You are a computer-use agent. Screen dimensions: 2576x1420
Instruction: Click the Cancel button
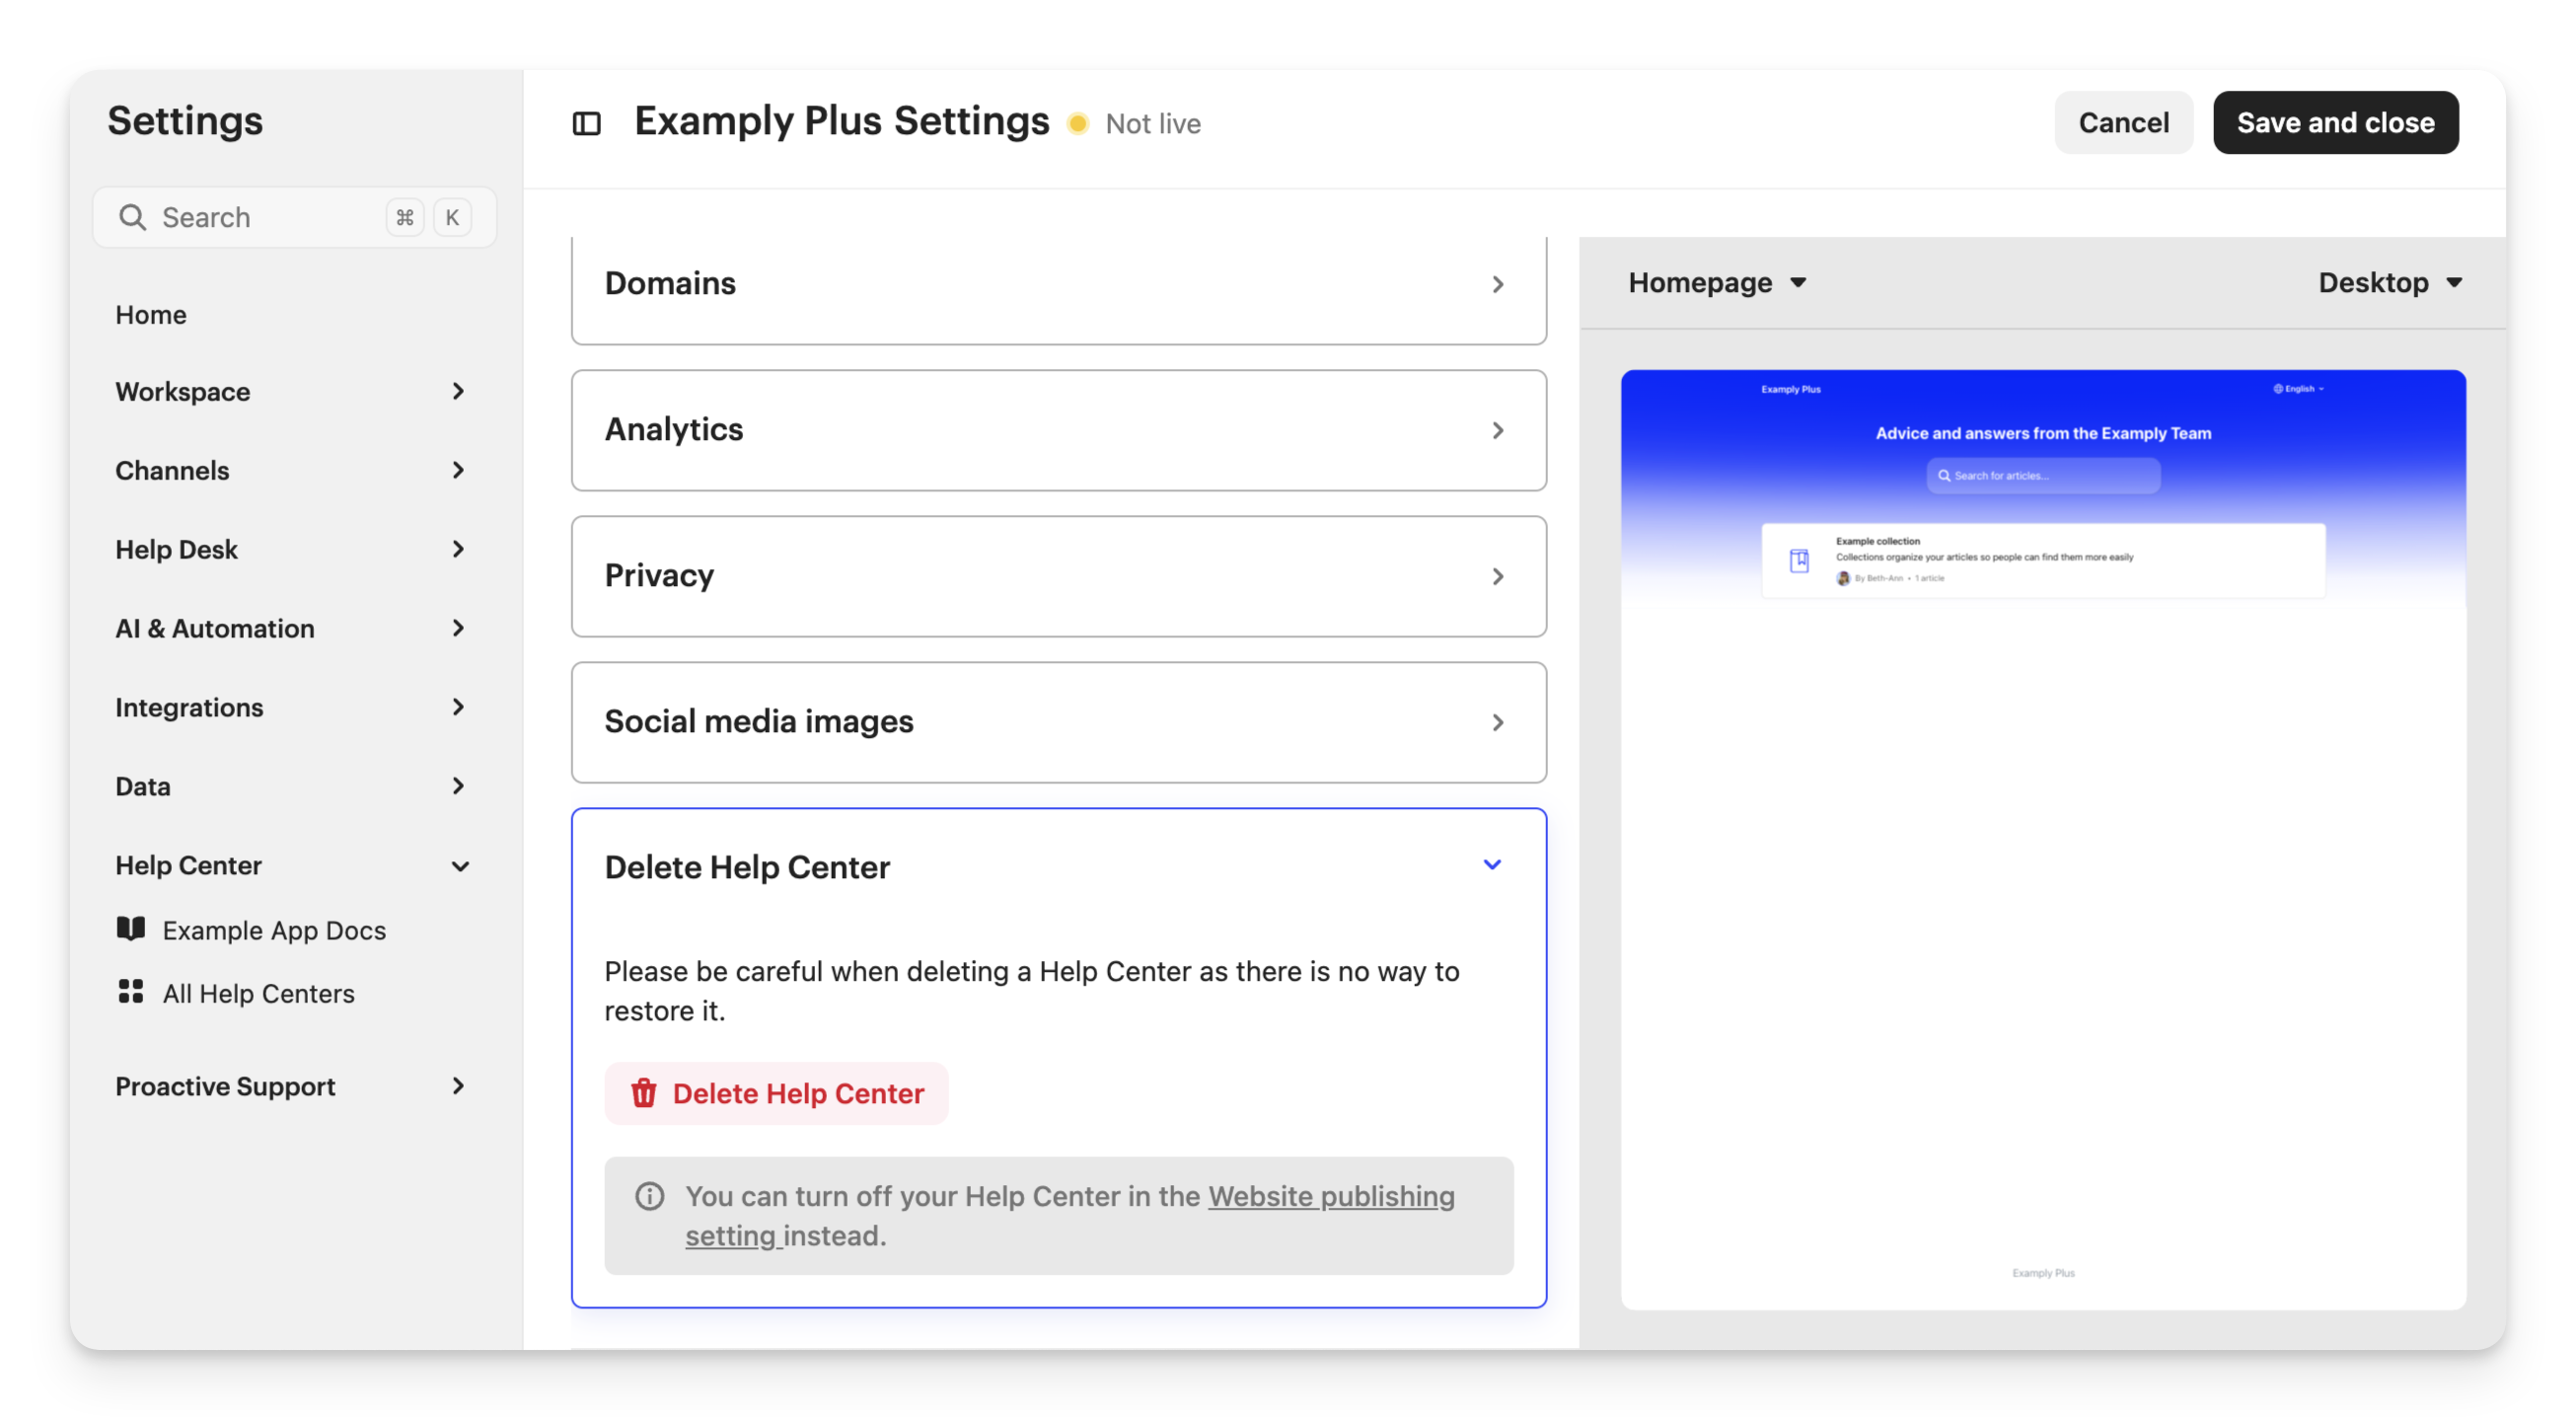point(2123,123)
